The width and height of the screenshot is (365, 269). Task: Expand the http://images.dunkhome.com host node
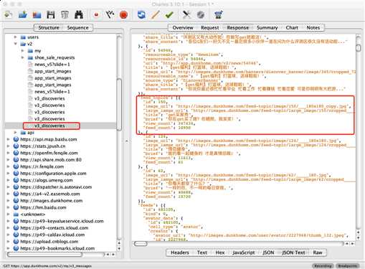pos(9,200)
